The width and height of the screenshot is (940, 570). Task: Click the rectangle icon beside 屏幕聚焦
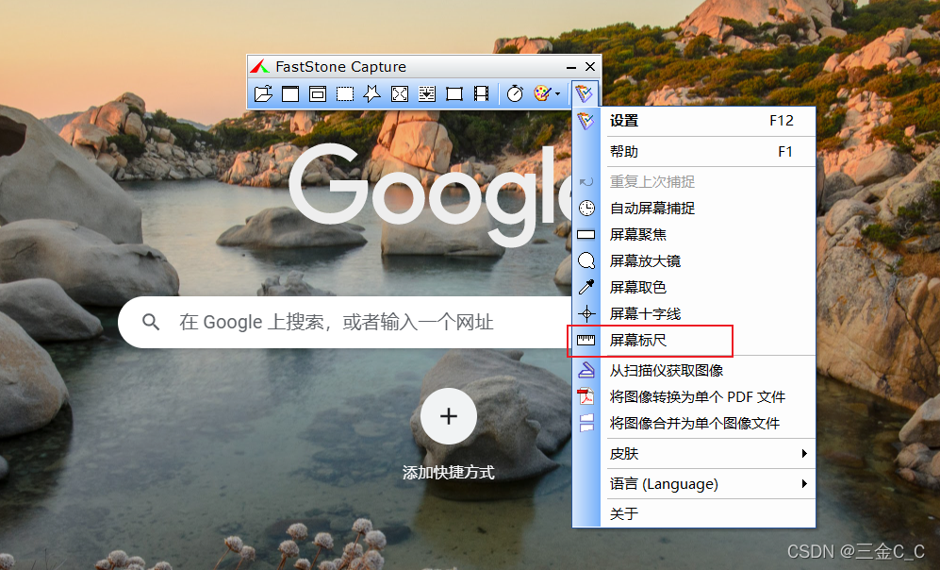(585, 235)
